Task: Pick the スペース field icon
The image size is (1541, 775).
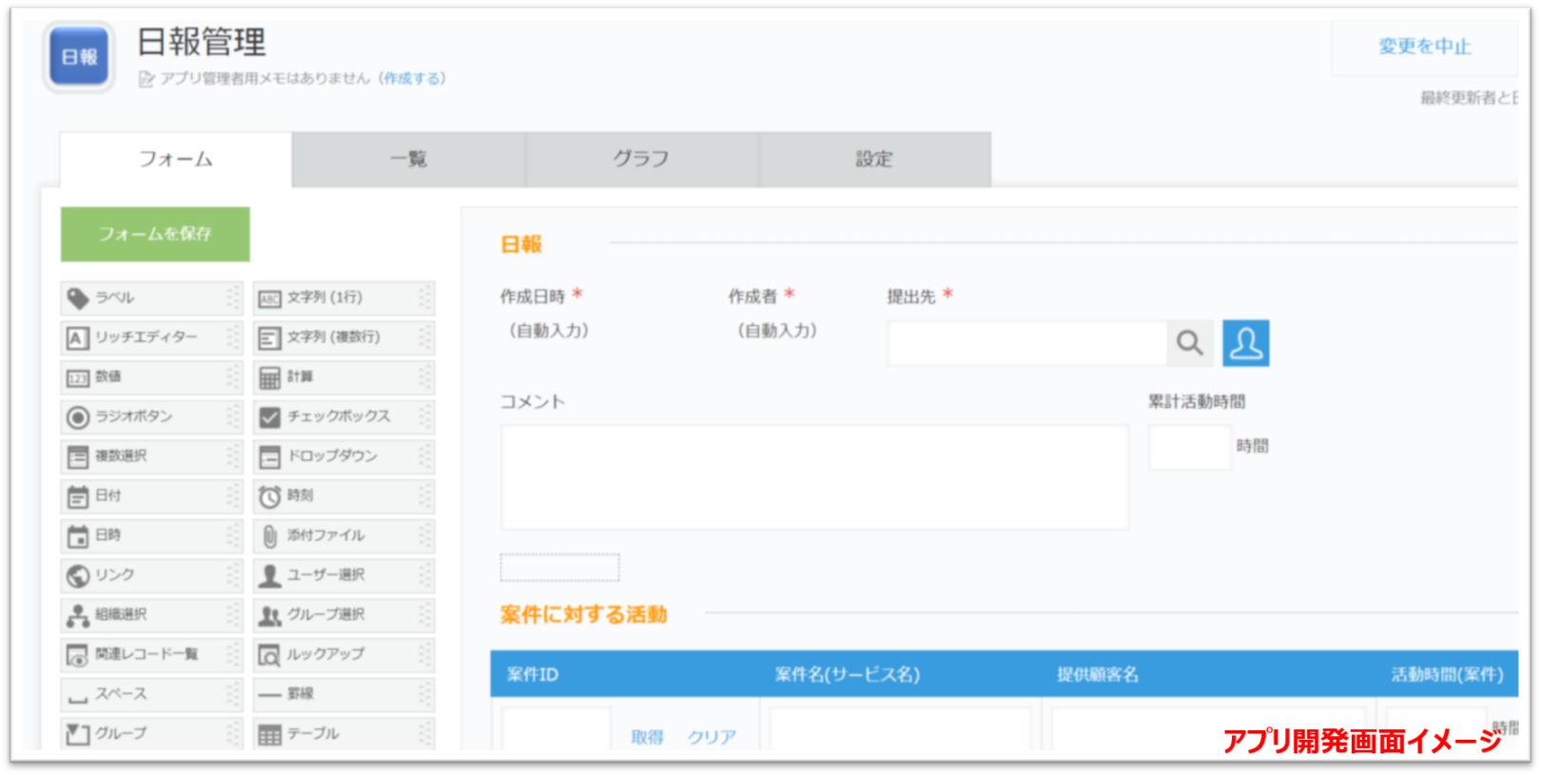Action: tap(78, 699)
